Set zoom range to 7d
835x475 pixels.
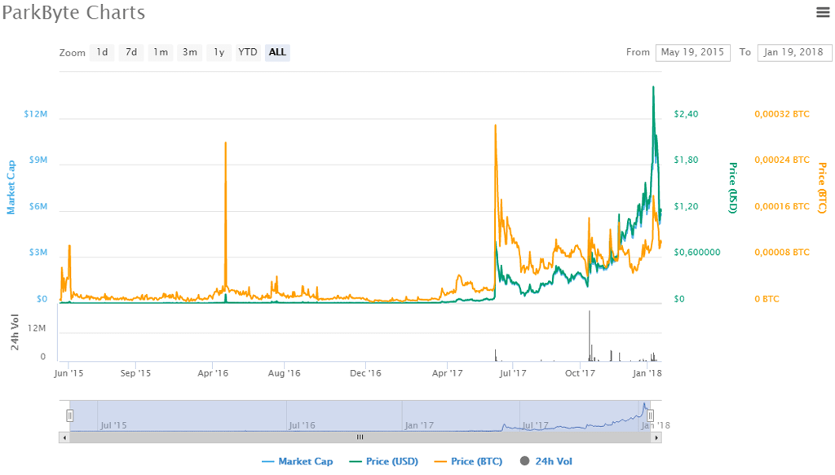pyautogui.click(x=131, y=52)
